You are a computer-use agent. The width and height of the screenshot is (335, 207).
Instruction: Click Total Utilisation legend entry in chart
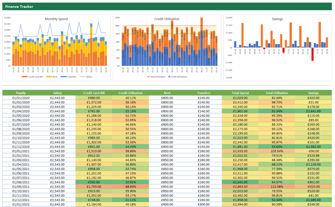coord(156,77)
